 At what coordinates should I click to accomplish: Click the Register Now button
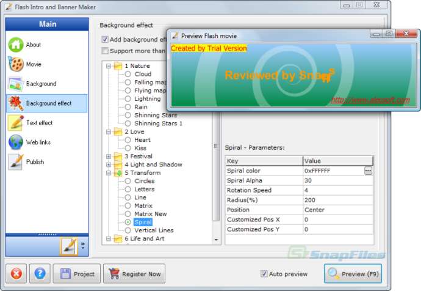click(134, 274)
